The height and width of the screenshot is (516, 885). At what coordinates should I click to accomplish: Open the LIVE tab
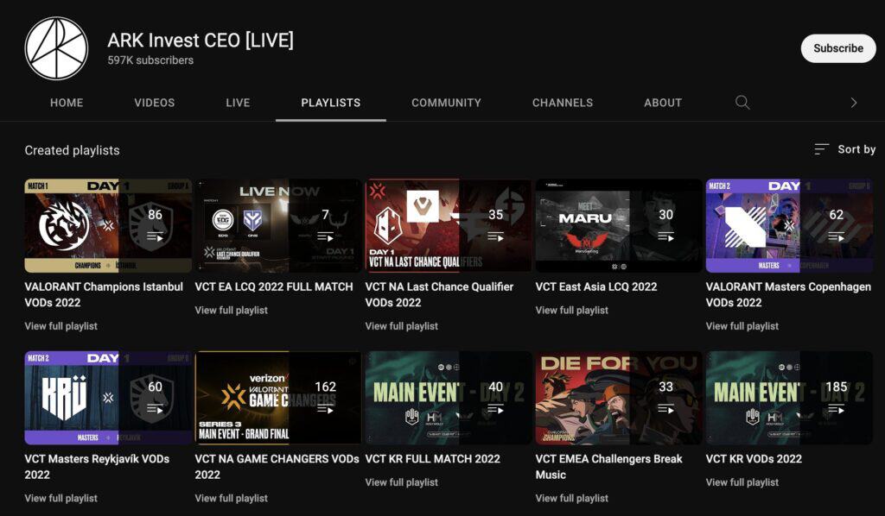pos(238,103)
